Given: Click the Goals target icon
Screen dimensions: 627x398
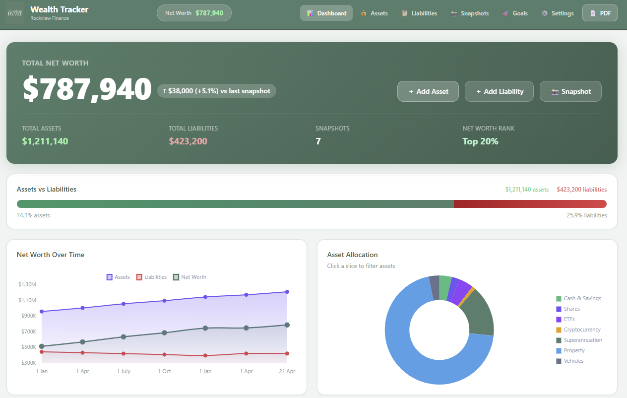Looking at the screenshot, I should (x=505, y=13).
